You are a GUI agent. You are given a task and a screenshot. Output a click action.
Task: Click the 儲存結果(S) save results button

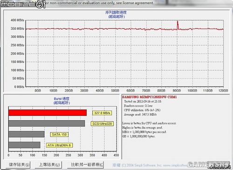pos(18,164)
